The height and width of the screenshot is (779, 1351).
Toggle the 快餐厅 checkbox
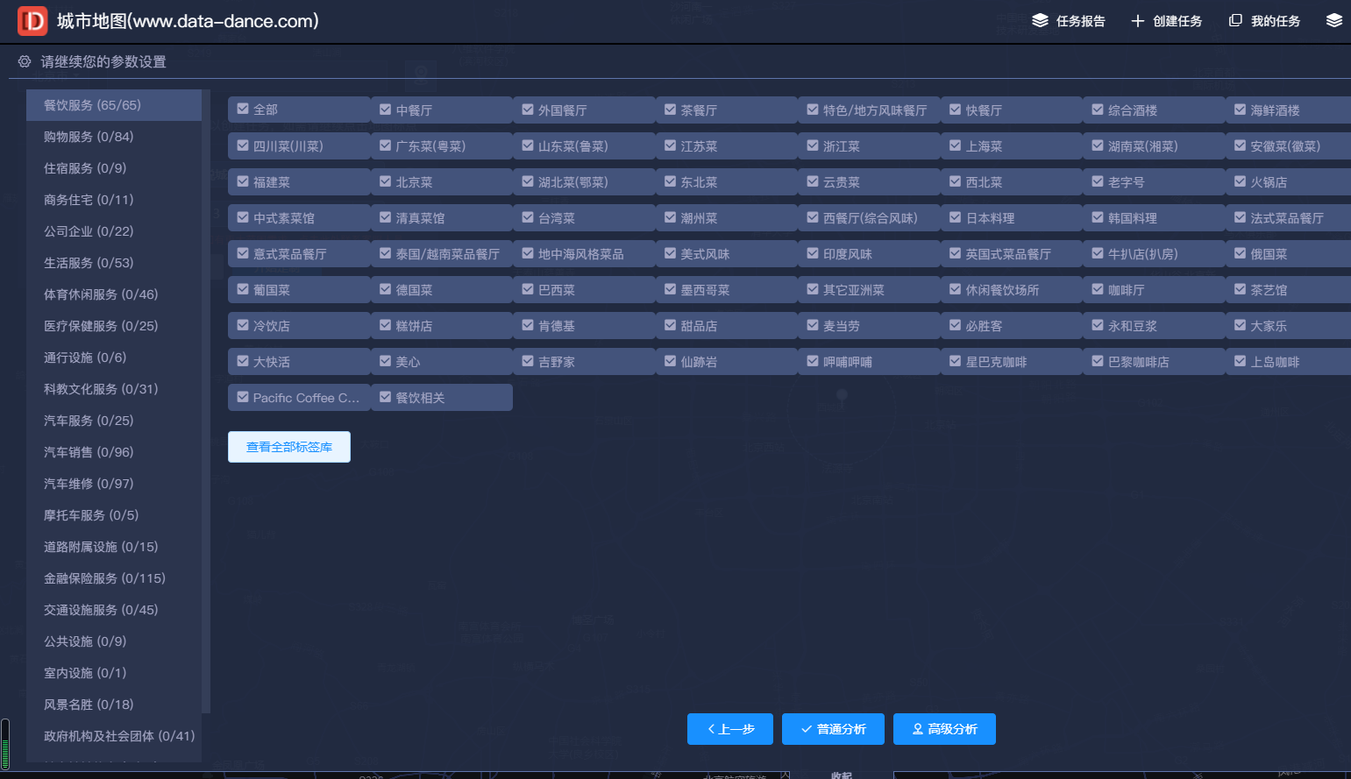click(x=956, y=110)
